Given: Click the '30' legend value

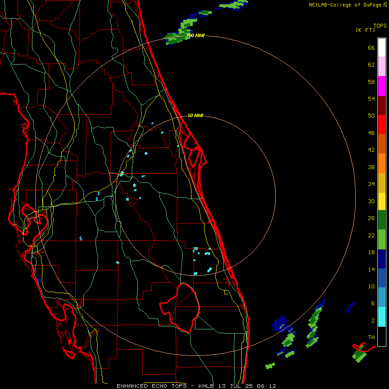Looking at the screenshot, I should [x=371, y=201].
